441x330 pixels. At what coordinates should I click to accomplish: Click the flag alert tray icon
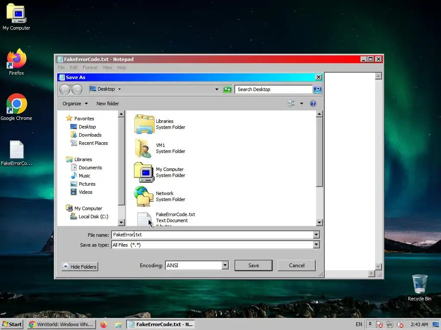coord(379,324)
